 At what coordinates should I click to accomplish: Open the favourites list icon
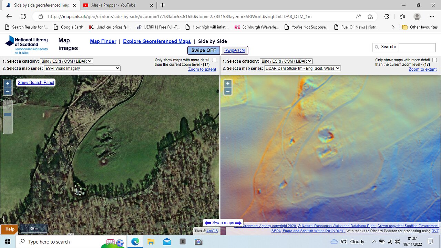tap(402, 17)
